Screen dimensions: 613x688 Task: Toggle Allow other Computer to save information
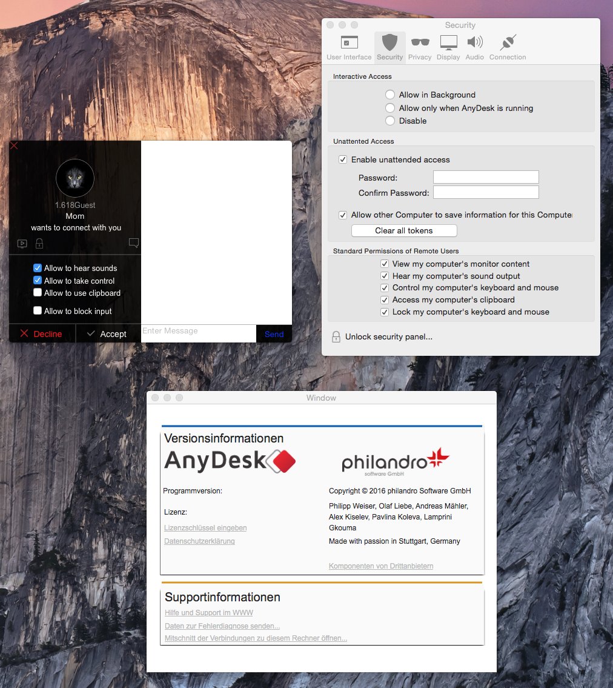(343, 215)
